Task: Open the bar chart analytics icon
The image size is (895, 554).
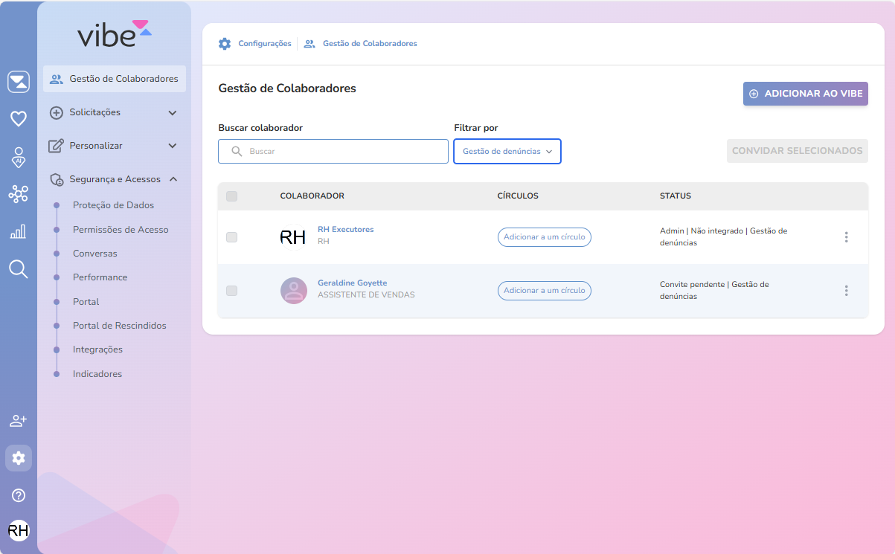Action: (x=19, y=231)
